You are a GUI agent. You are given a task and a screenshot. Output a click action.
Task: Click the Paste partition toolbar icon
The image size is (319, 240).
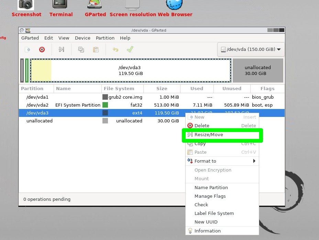pos(96,50)
